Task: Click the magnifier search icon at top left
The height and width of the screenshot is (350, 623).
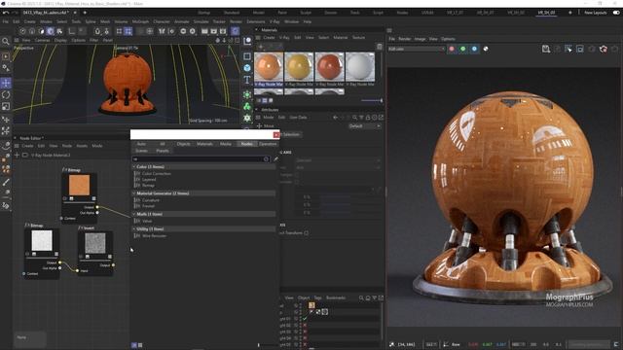Action: coord(6,41)
